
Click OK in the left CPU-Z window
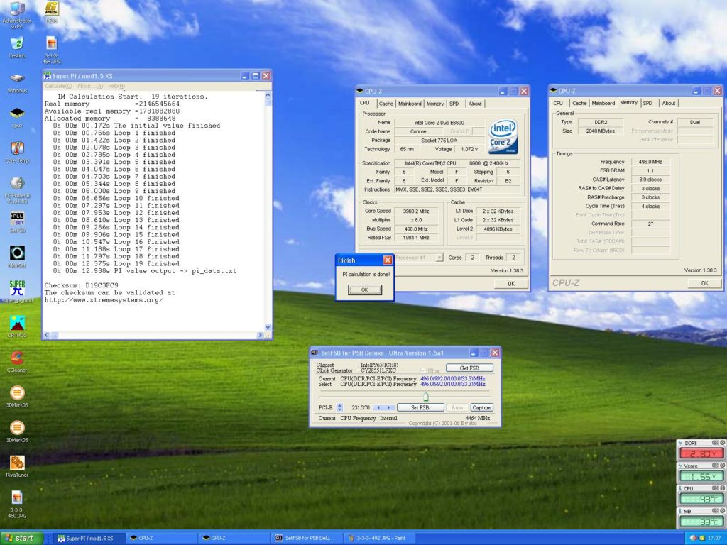pyautogui.click(x=511, y=284)
